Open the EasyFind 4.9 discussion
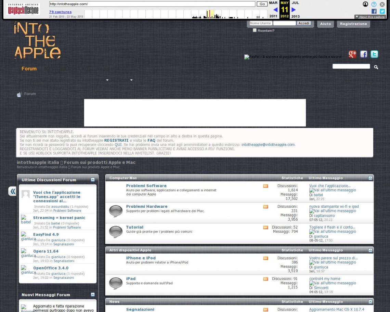 46,234
